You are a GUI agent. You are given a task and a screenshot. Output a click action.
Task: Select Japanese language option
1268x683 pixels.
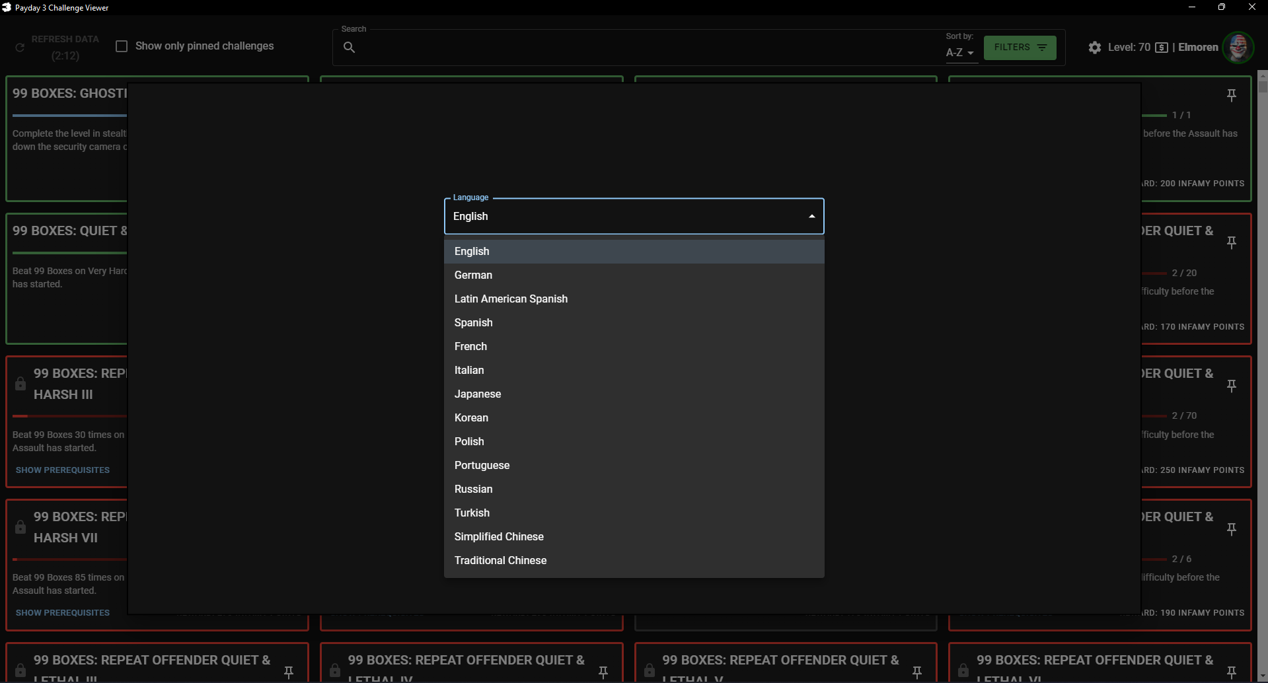[634, 394]
